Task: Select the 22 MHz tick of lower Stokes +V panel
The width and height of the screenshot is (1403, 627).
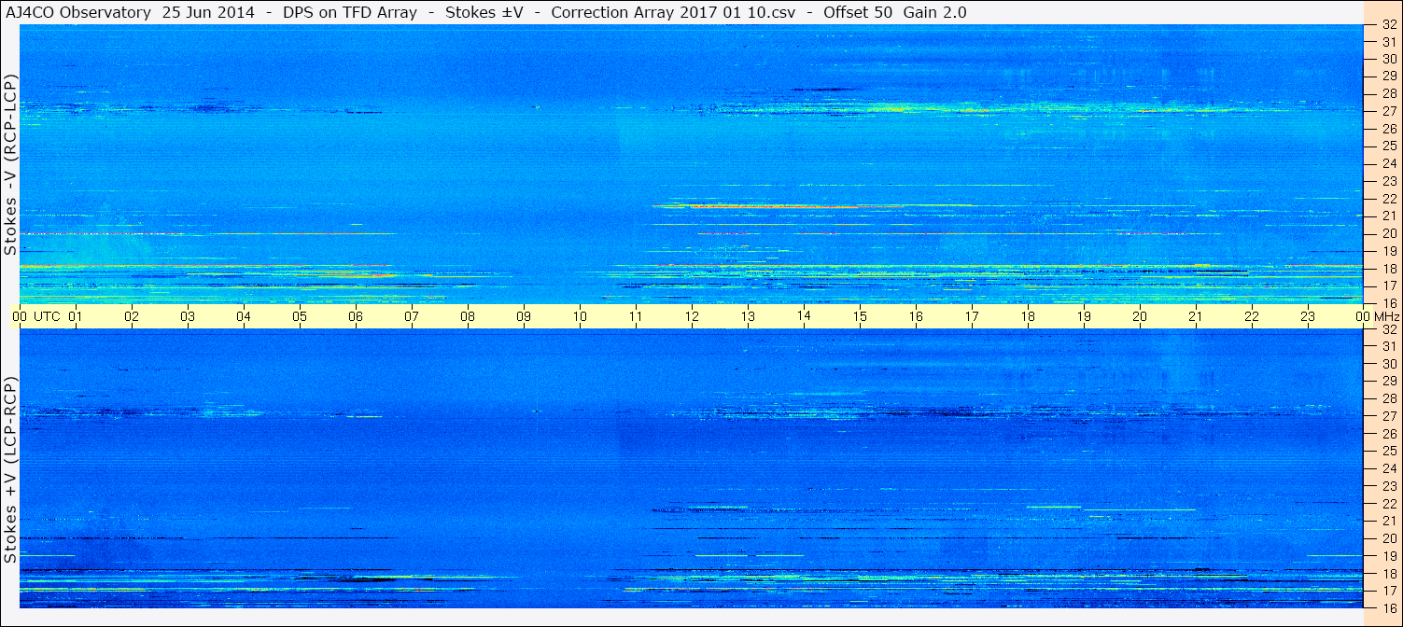Action: tap(1388, 504)
